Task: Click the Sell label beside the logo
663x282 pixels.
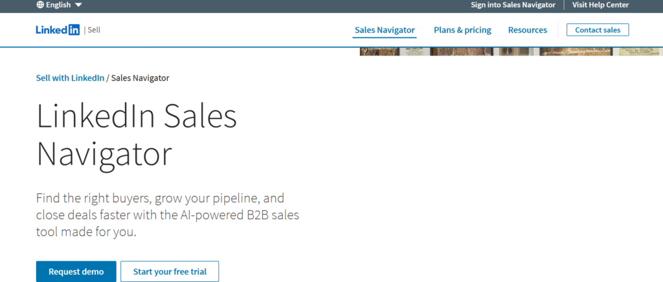Action: (x=94, y=30)
